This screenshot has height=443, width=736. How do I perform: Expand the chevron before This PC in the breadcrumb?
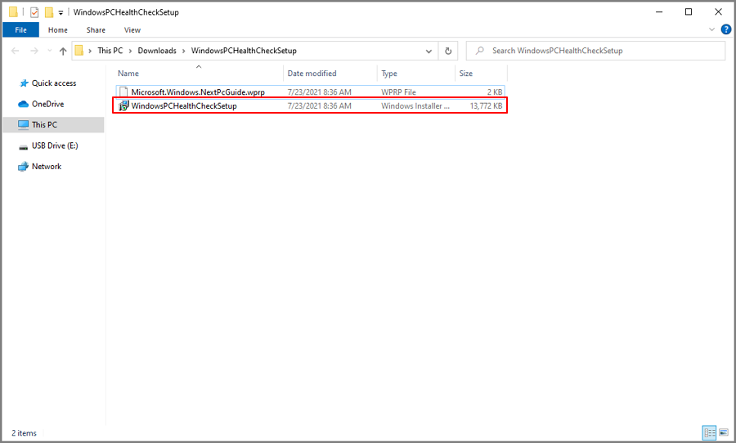click(x=90, y=51)
